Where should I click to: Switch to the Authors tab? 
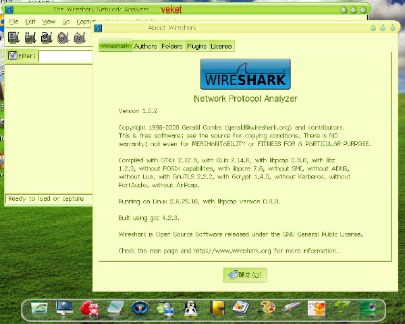click(145, 46)
